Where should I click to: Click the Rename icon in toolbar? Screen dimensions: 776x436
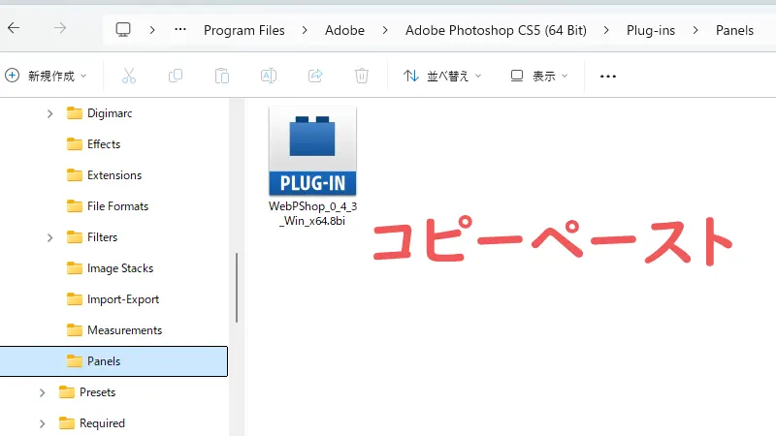coord(269,76)
